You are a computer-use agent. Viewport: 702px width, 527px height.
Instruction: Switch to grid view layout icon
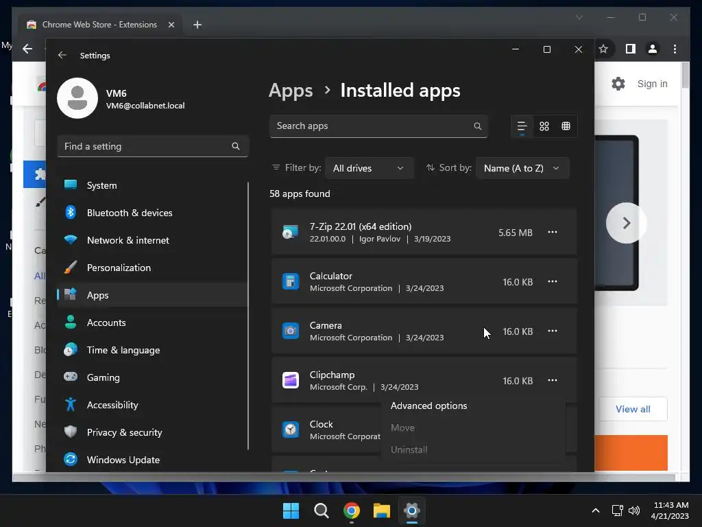tap(544, 126)
